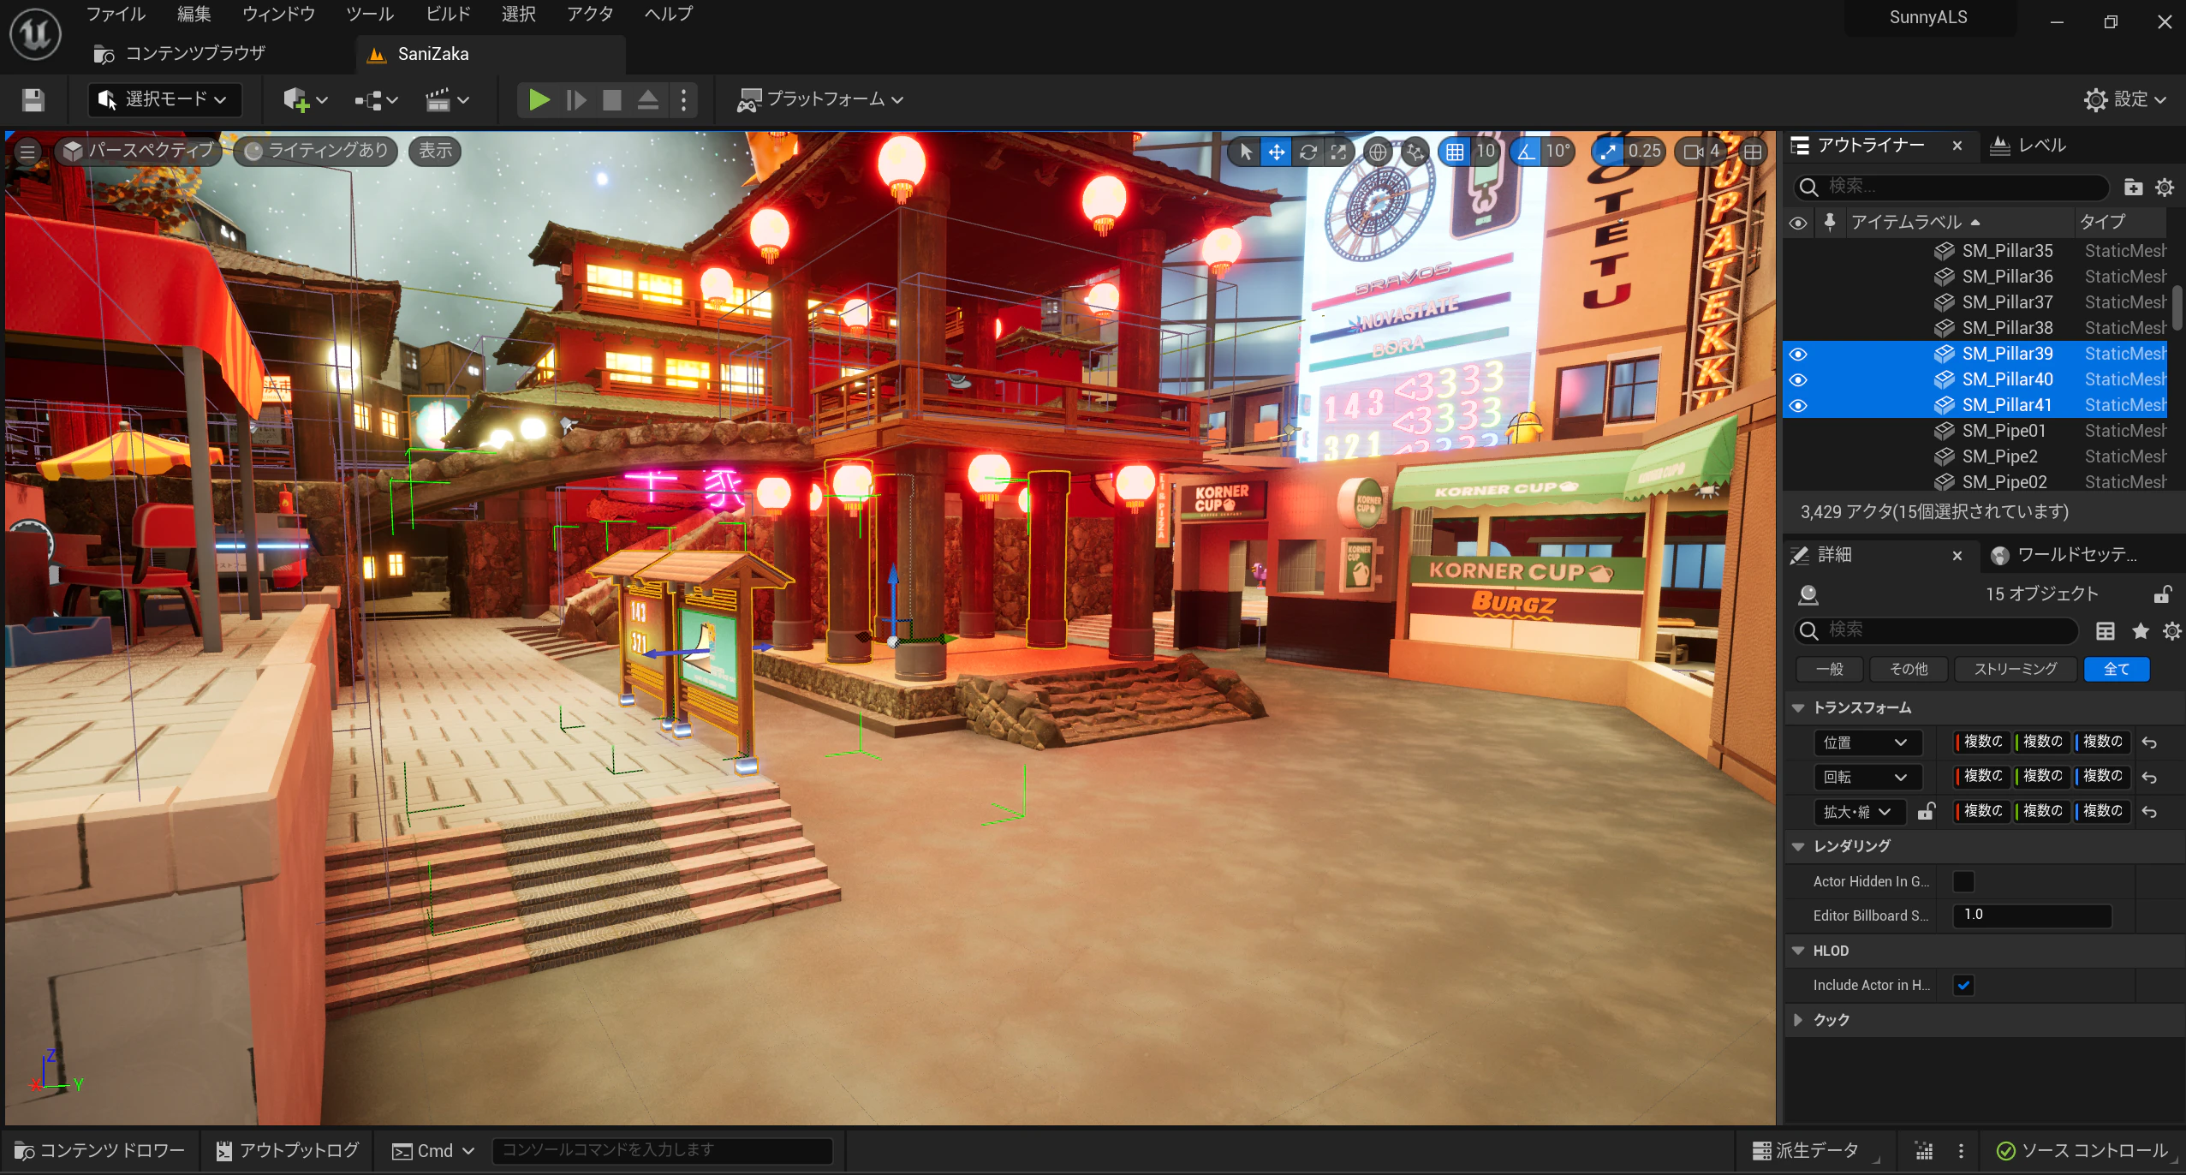Image resolution: width=2186 pixels, height=1175 pixels.
Task: Toggle the scale snapping icon
Action: (1607, 152)
